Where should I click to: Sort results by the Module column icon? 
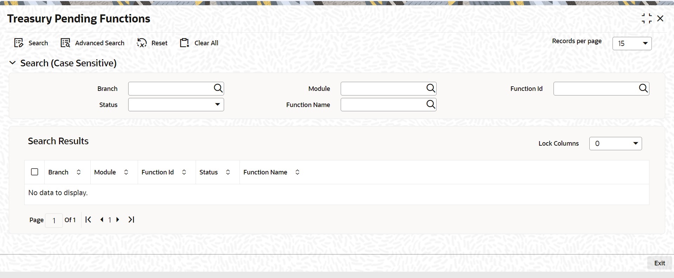[x=126, y=172]
